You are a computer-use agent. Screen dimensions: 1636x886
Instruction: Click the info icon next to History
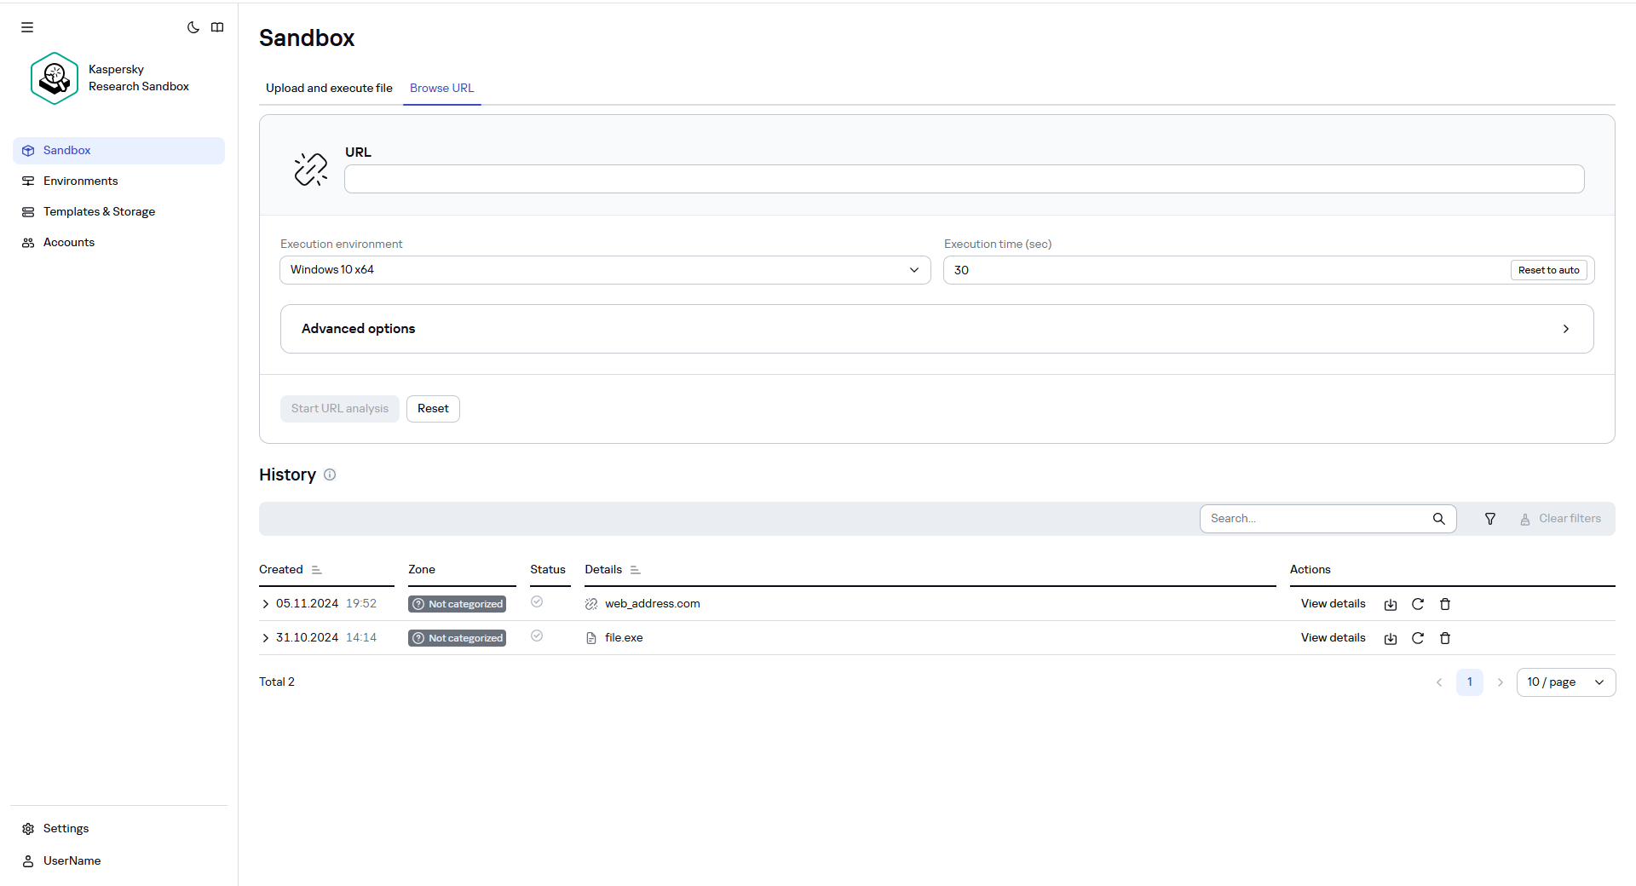(x=330, y=475)
